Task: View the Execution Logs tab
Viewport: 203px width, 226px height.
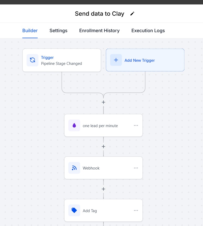Action: 148,31
